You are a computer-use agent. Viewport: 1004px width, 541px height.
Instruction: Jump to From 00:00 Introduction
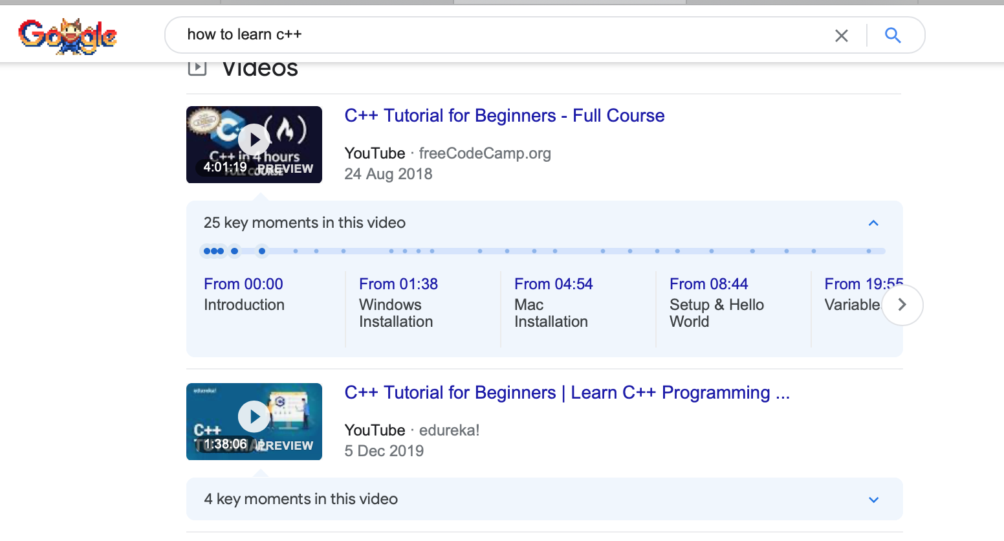244,294
